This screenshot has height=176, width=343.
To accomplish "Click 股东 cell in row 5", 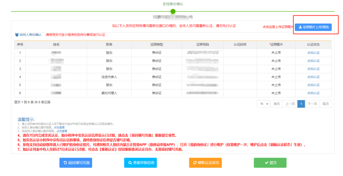I will tap(109, 85).
